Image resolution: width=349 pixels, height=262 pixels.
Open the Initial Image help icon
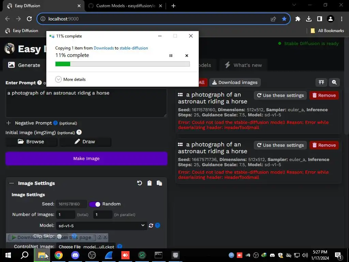(x=79, y=132)
